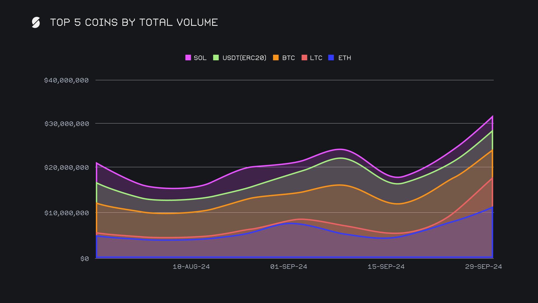Click the $10,000,000 axis label
538x303 pixels.
pos(67,213)
